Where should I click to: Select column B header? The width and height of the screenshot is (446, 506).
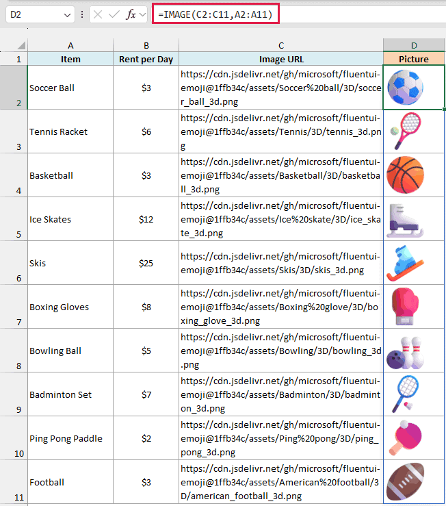point(146,45)
